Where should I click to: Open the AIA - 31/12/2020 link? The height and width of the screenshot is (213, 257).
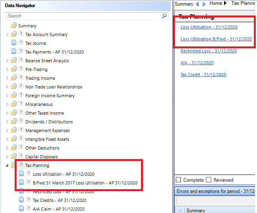coord(197,63)
